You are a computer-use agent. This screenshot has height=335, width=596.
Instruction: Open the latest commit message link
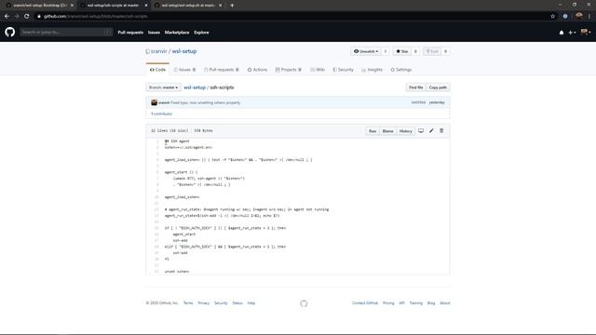pyautogui.click(x=205, y=102)
